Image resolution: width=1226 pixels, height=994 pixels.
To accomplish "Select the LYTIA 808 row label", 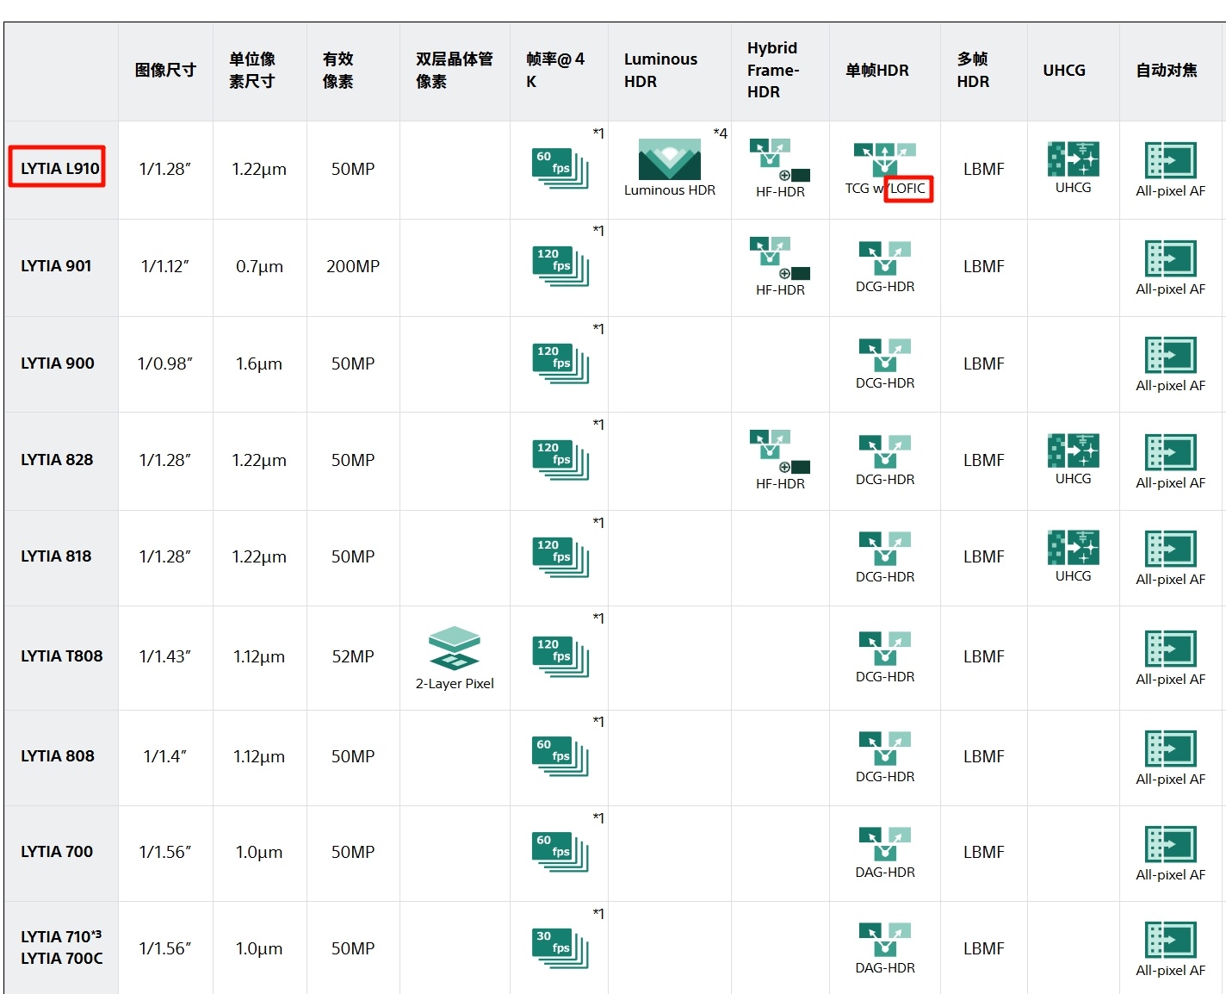I will point(58,756).
